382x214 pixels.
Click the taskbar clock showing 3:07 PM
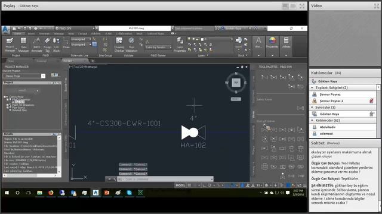(298, 193)
